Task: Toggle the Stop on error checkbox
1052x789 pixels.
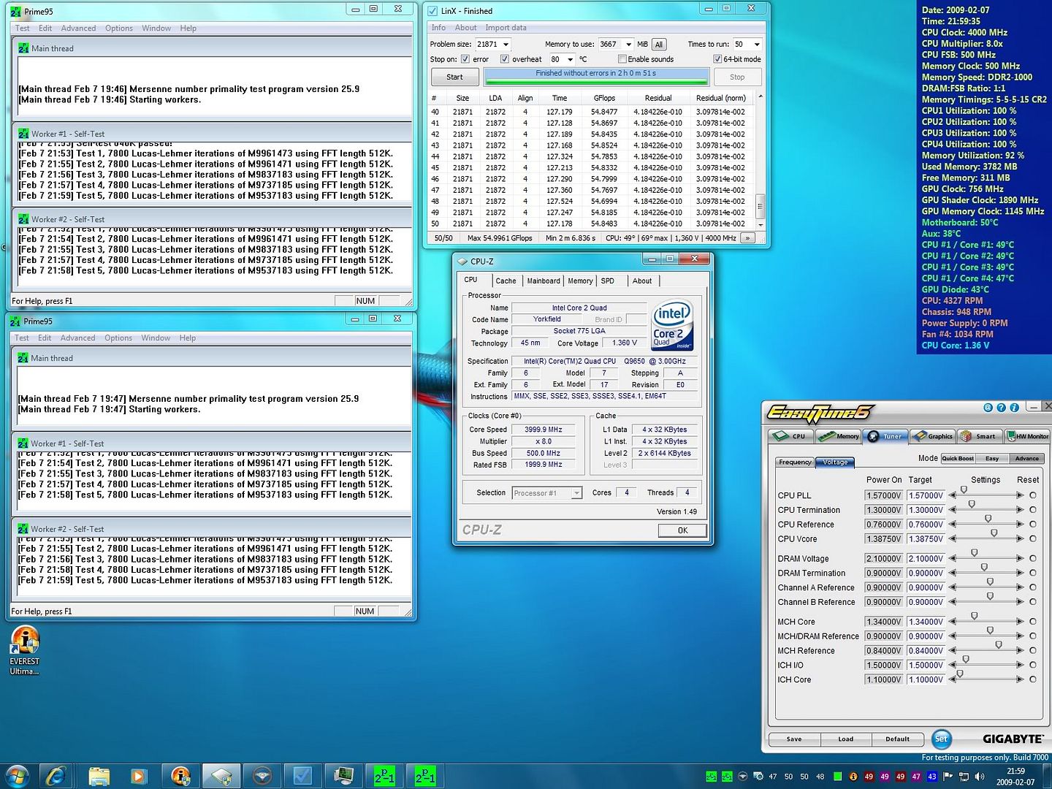Action: [465, 59]
